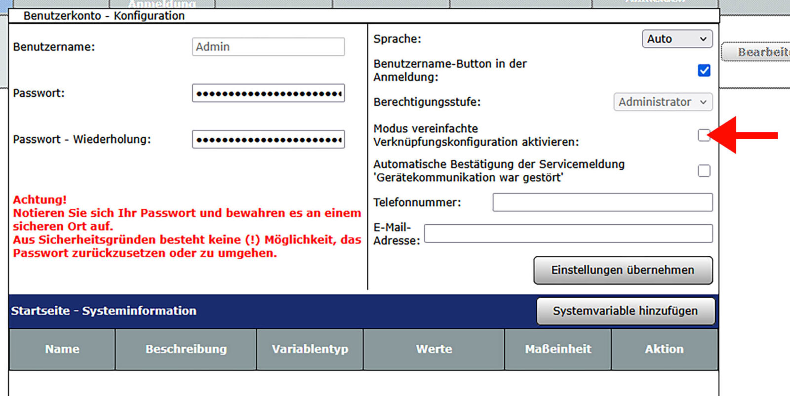Viewport: 790px width, 396px height.
Task: Expand the Berechtigungsstufe Administrator dropdown
Action: point(663,102)
